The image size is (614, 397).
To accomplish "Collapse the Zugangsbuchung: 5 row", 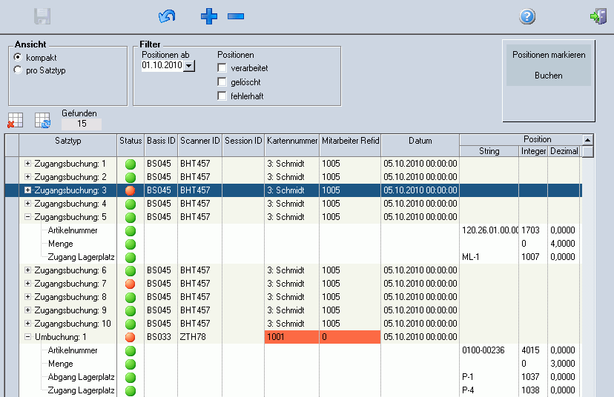I will click(x=28, y=217).
